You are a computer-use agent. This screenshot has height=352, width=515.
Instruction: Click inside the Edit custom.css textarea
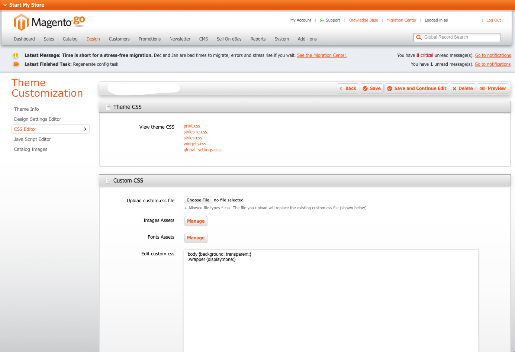(331, 301)
